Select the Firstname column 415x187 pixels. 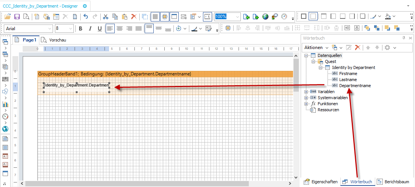[348, 74]
